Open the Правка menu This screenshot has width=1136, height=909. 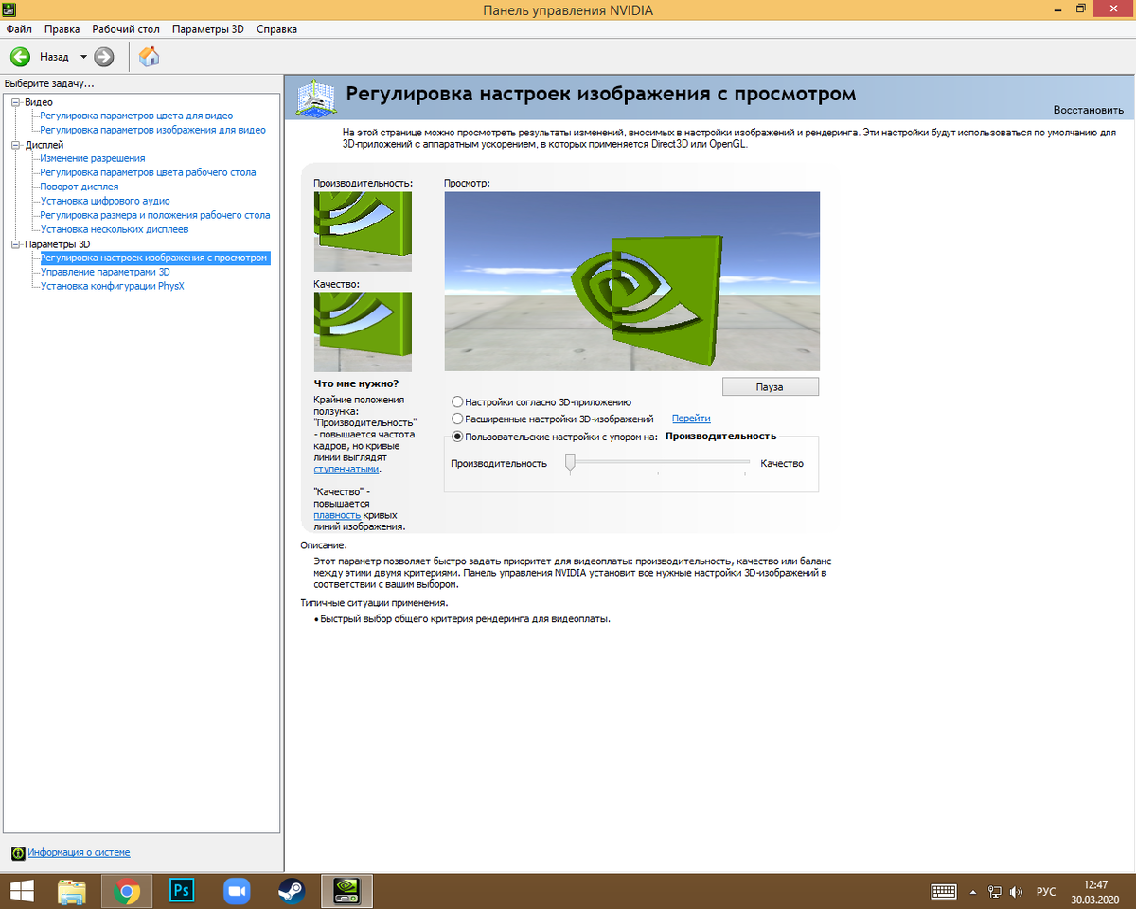tap(62, 29)
